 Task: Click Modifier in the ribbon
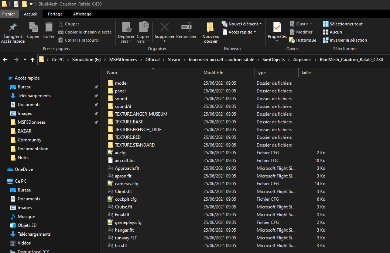[301, 32]
